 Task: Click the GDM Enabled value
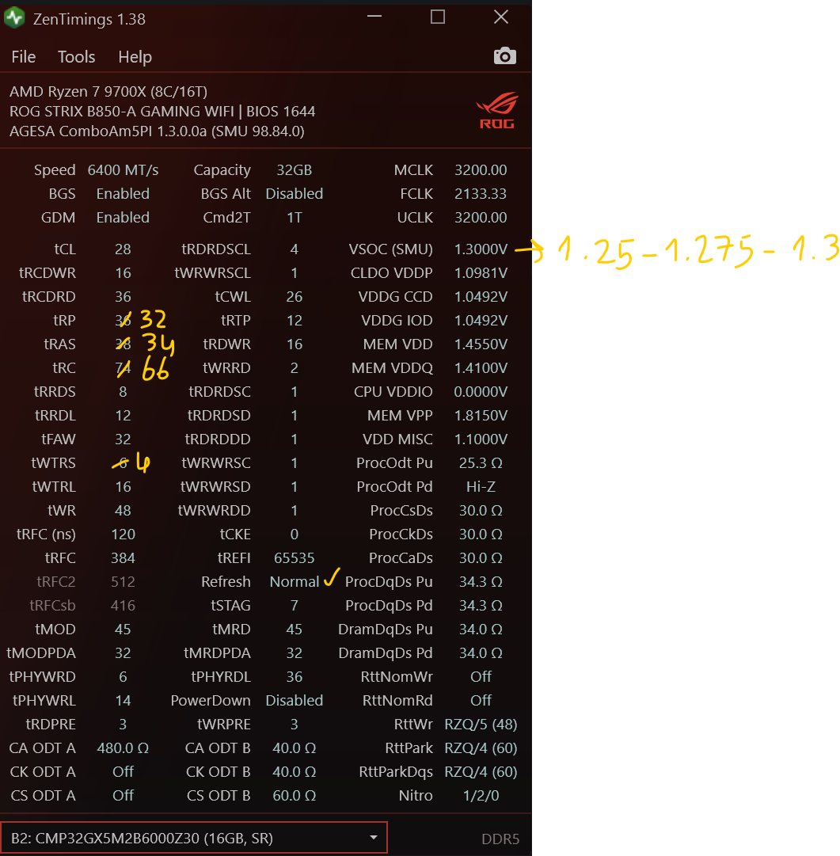tap(123, 218)
